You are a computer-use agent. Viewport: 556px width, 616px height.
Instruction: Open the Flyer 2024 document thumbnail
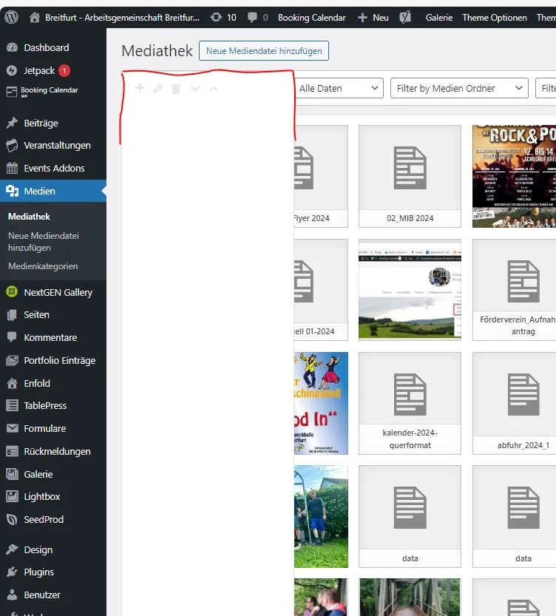321,176
